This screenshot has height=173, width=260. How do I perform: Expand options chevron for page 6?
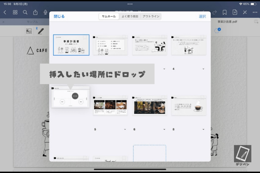pos(164,129)
